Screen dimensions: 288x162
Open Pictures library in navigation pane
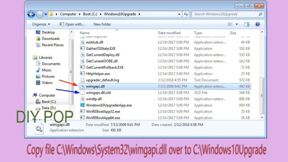tap(45, 76)
